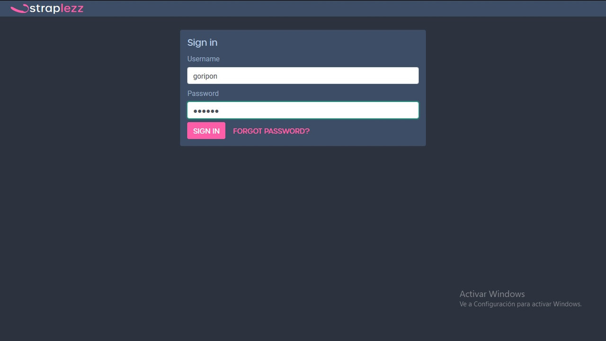Screen dimensions: 606x341
Task: Open the FORGOT PASSWORD? link
Action: 271,131
